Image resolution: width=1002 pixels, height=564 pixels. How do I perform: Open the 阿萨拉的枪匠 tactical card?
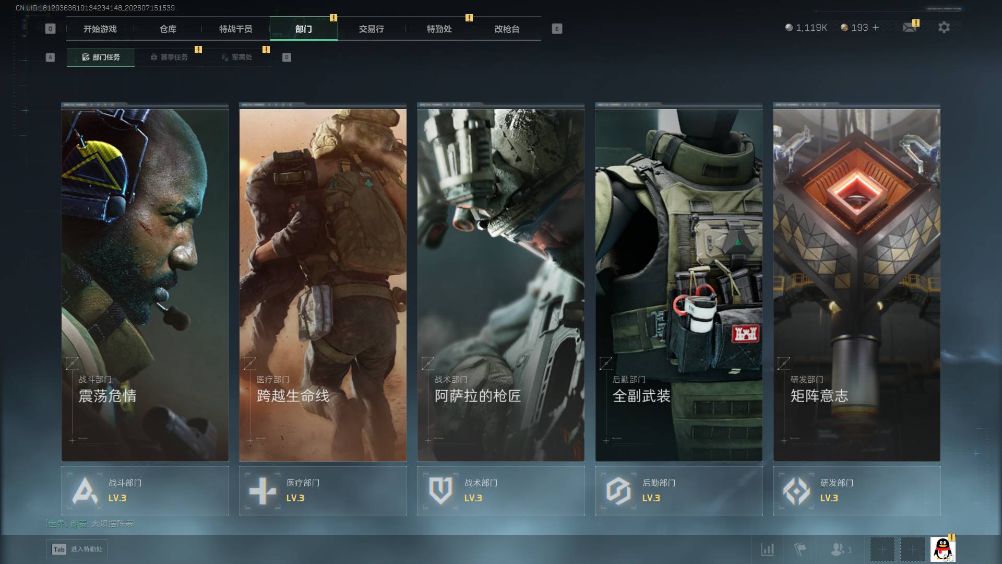click(501, 283)
